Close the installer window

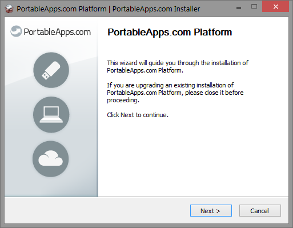pos(275,7)
